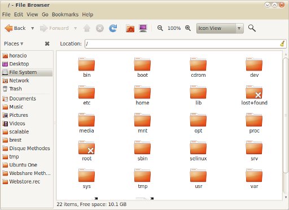The height and width of the screenshot is (210, 289).
Task: Select Desktop in the sidebar
Action: [27, 64]
